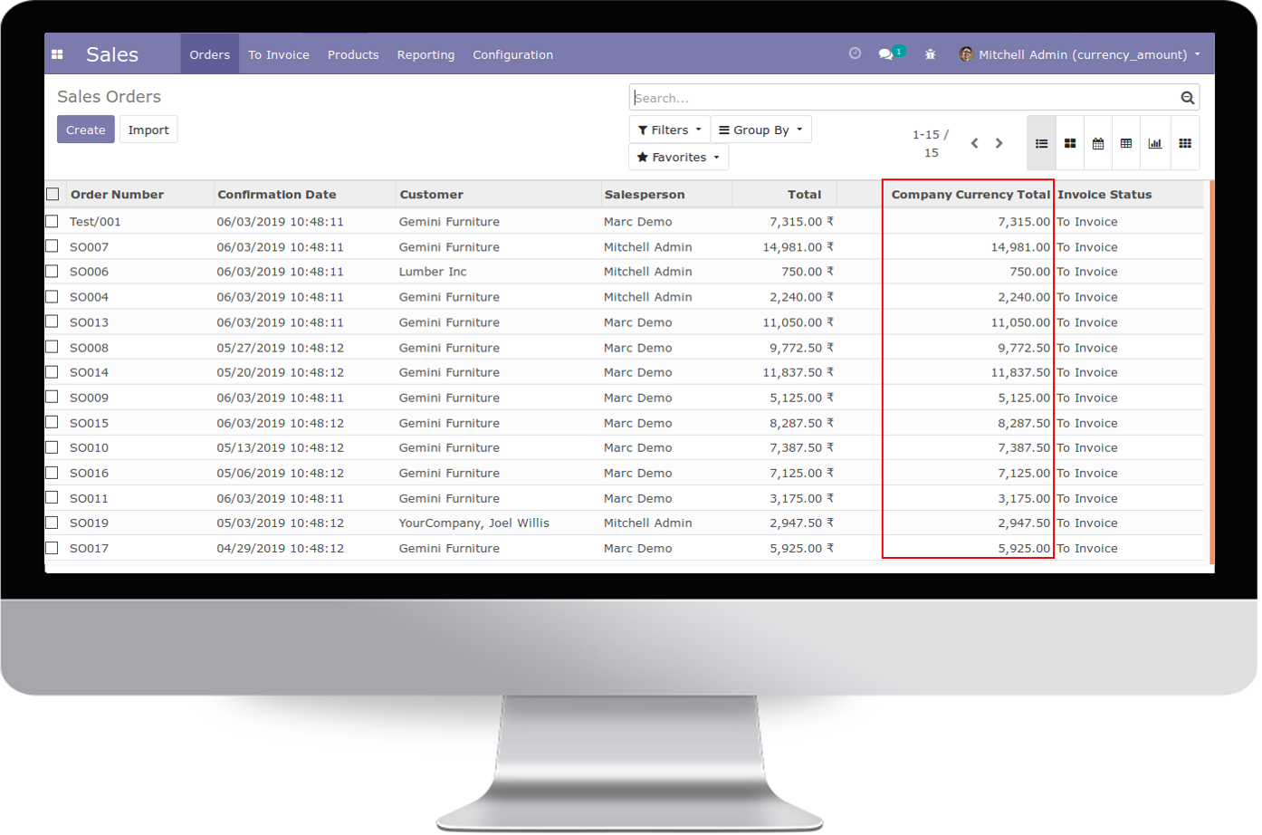
Task: Switch to graph view icon
Action: click(x=1155, y=143)
